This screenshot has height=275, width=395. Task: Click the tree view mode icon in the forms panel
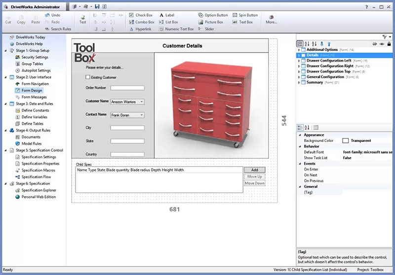(x=300, y=44)
